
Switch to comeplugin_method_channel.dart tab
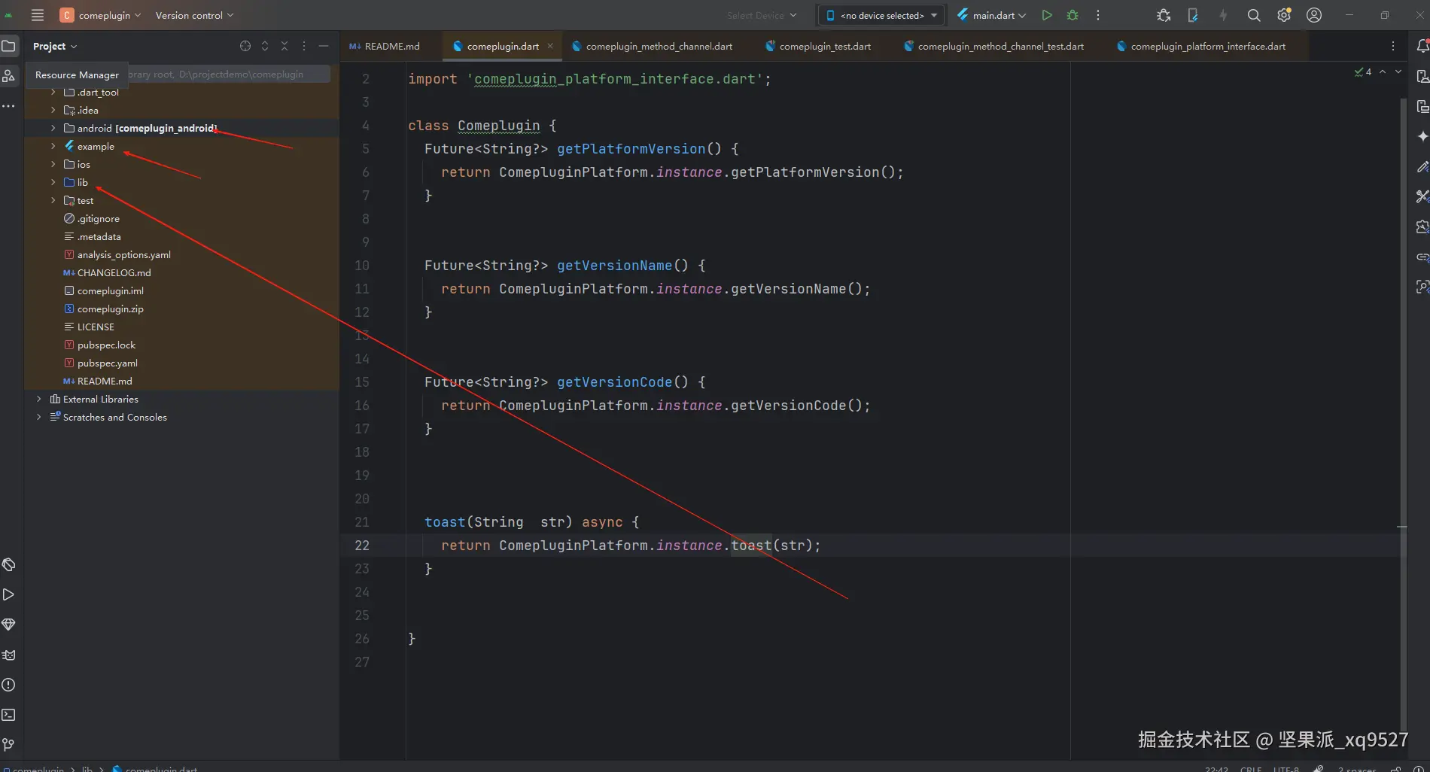click(652, 46)
